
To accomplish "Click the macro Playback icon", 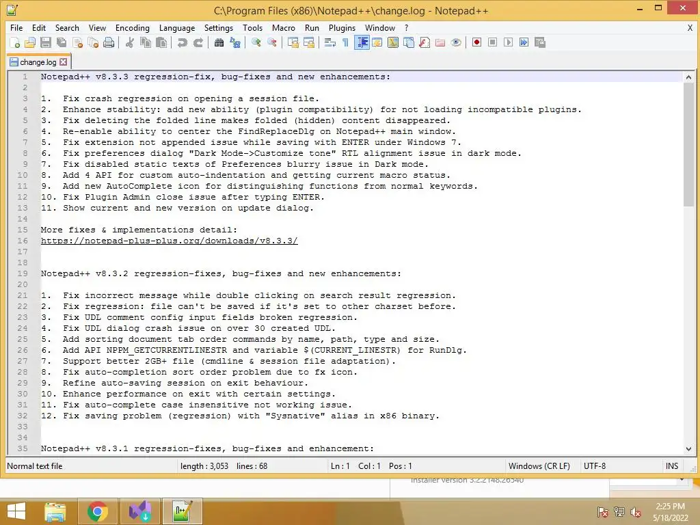I will pos(508,42).
